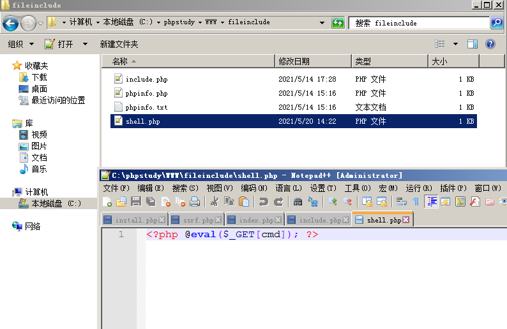Image resolution: width=507 pixels, height=329 pixels.
Task: Open the 组织 dropdown in Explorer
Action: [x=20, y=44]
